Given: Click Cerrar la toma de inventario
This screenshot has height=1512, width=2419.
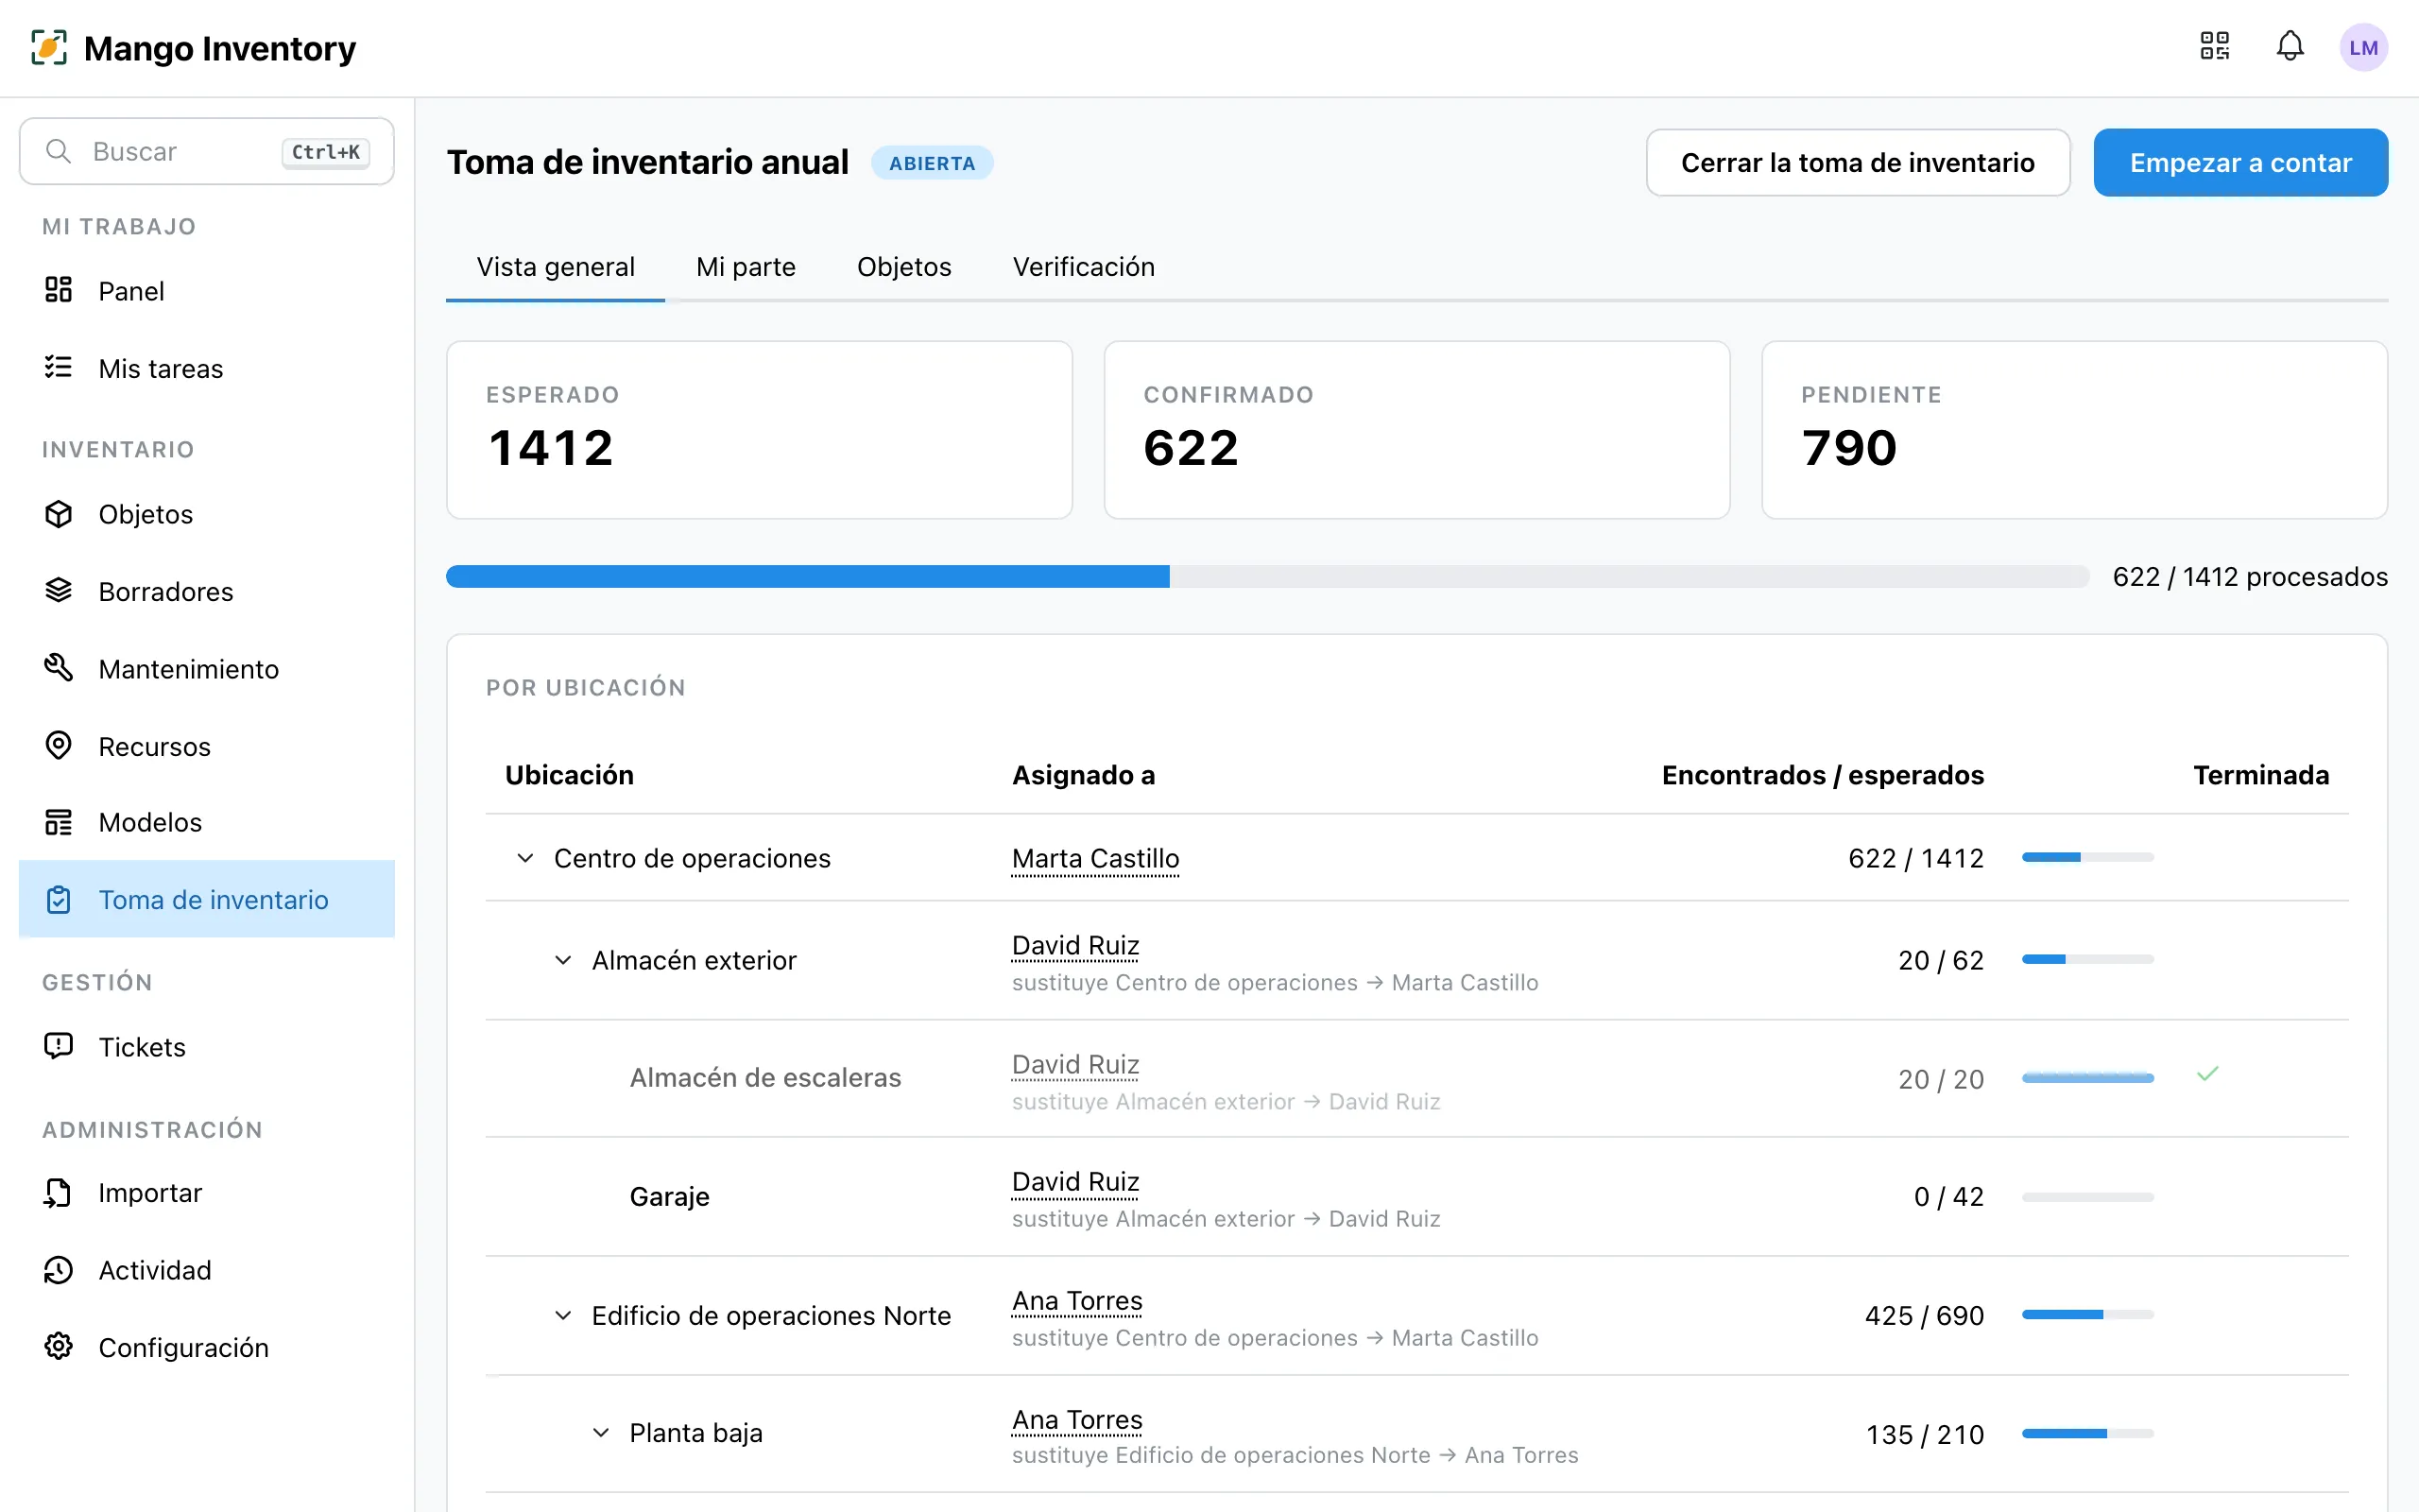Looking at the screenshot, I should pos(1857,163).
